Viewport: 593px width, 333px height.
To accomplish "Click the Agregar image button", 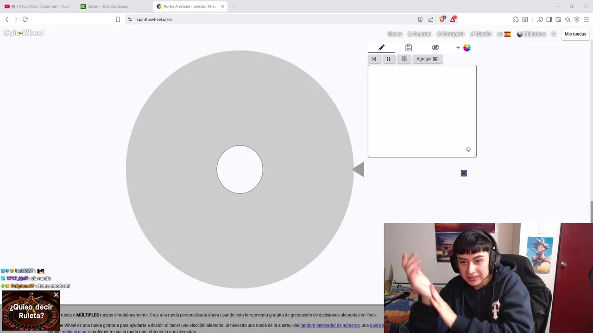I will [427, 59].
